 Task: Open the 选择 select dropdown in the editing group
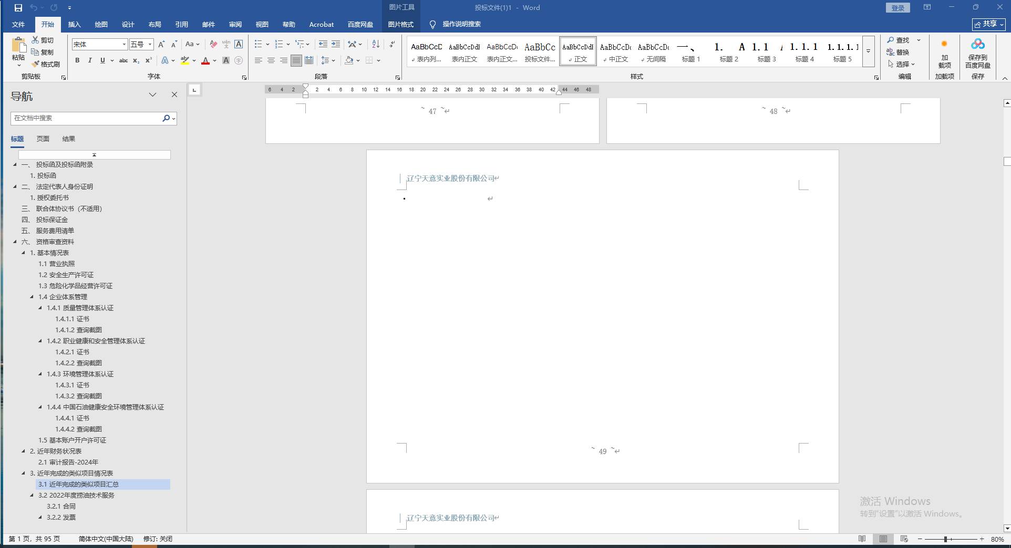pyautogui.click(x=901, y=64)
